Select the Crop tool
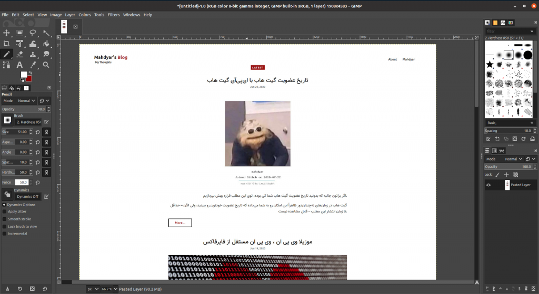Screen dimensions: 539x294 tap(6, 44)
